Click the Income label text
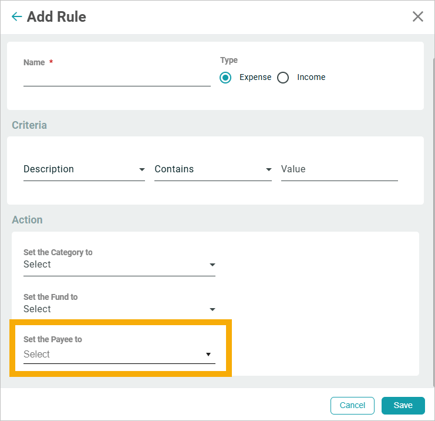435x421 pixels. 311,77
